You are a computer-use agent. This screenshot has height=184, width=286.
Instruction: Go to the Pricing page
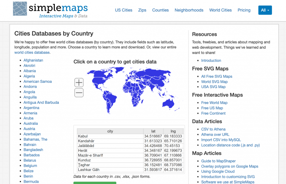pos(244,10)
